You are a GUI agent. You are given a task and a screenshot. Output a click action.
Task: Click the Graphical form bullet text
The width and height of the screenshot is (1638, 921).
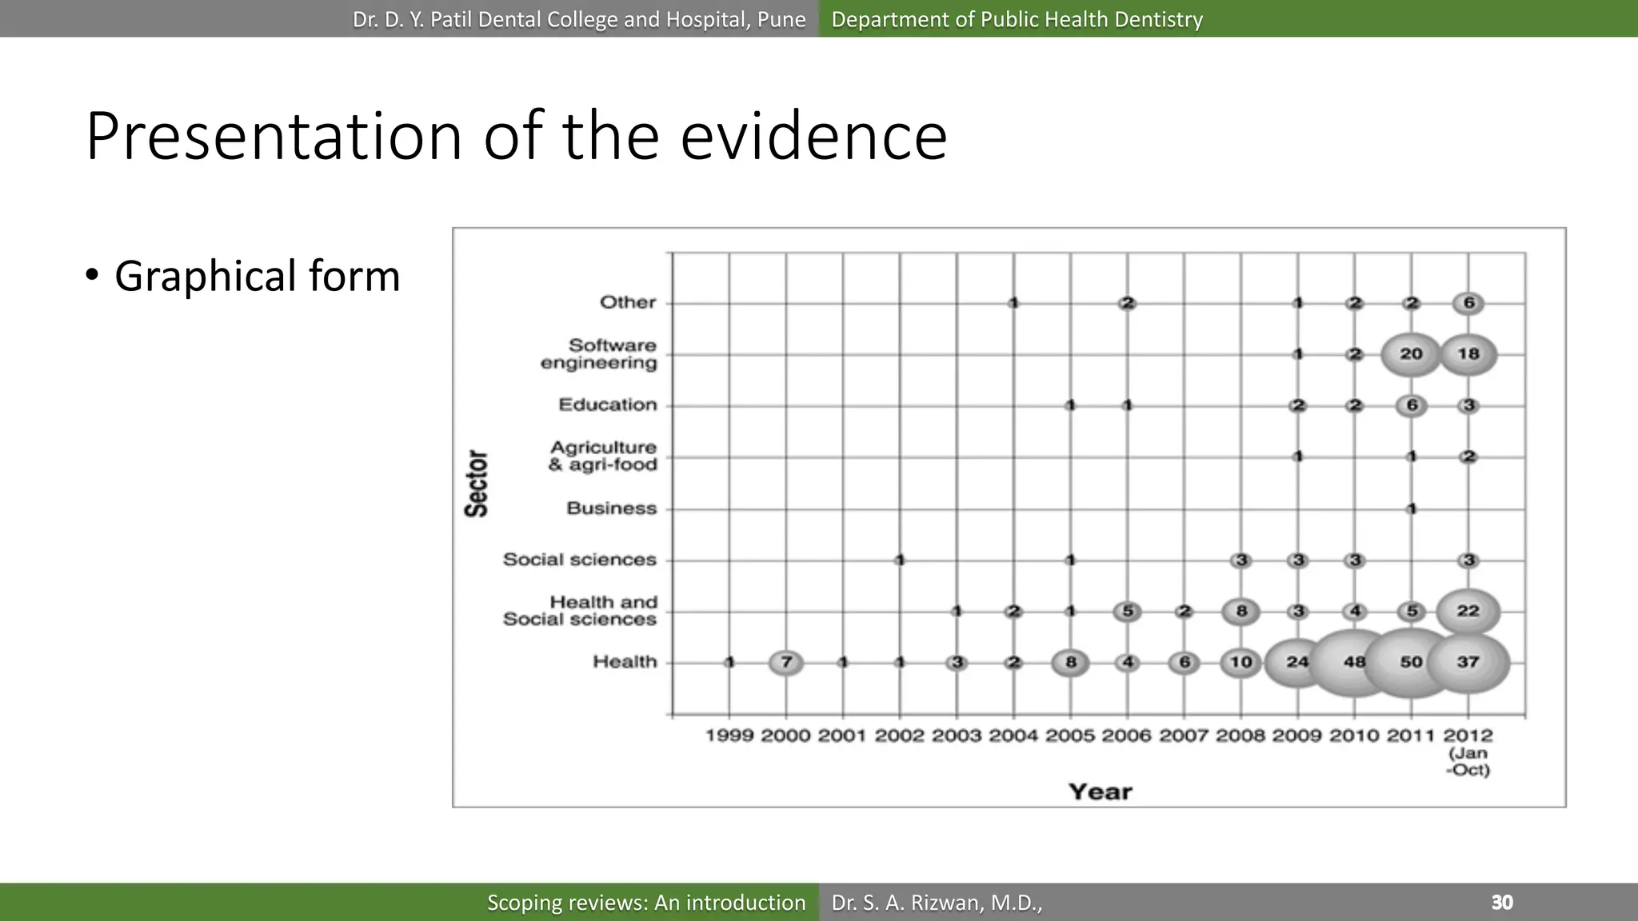pos(257,276)
